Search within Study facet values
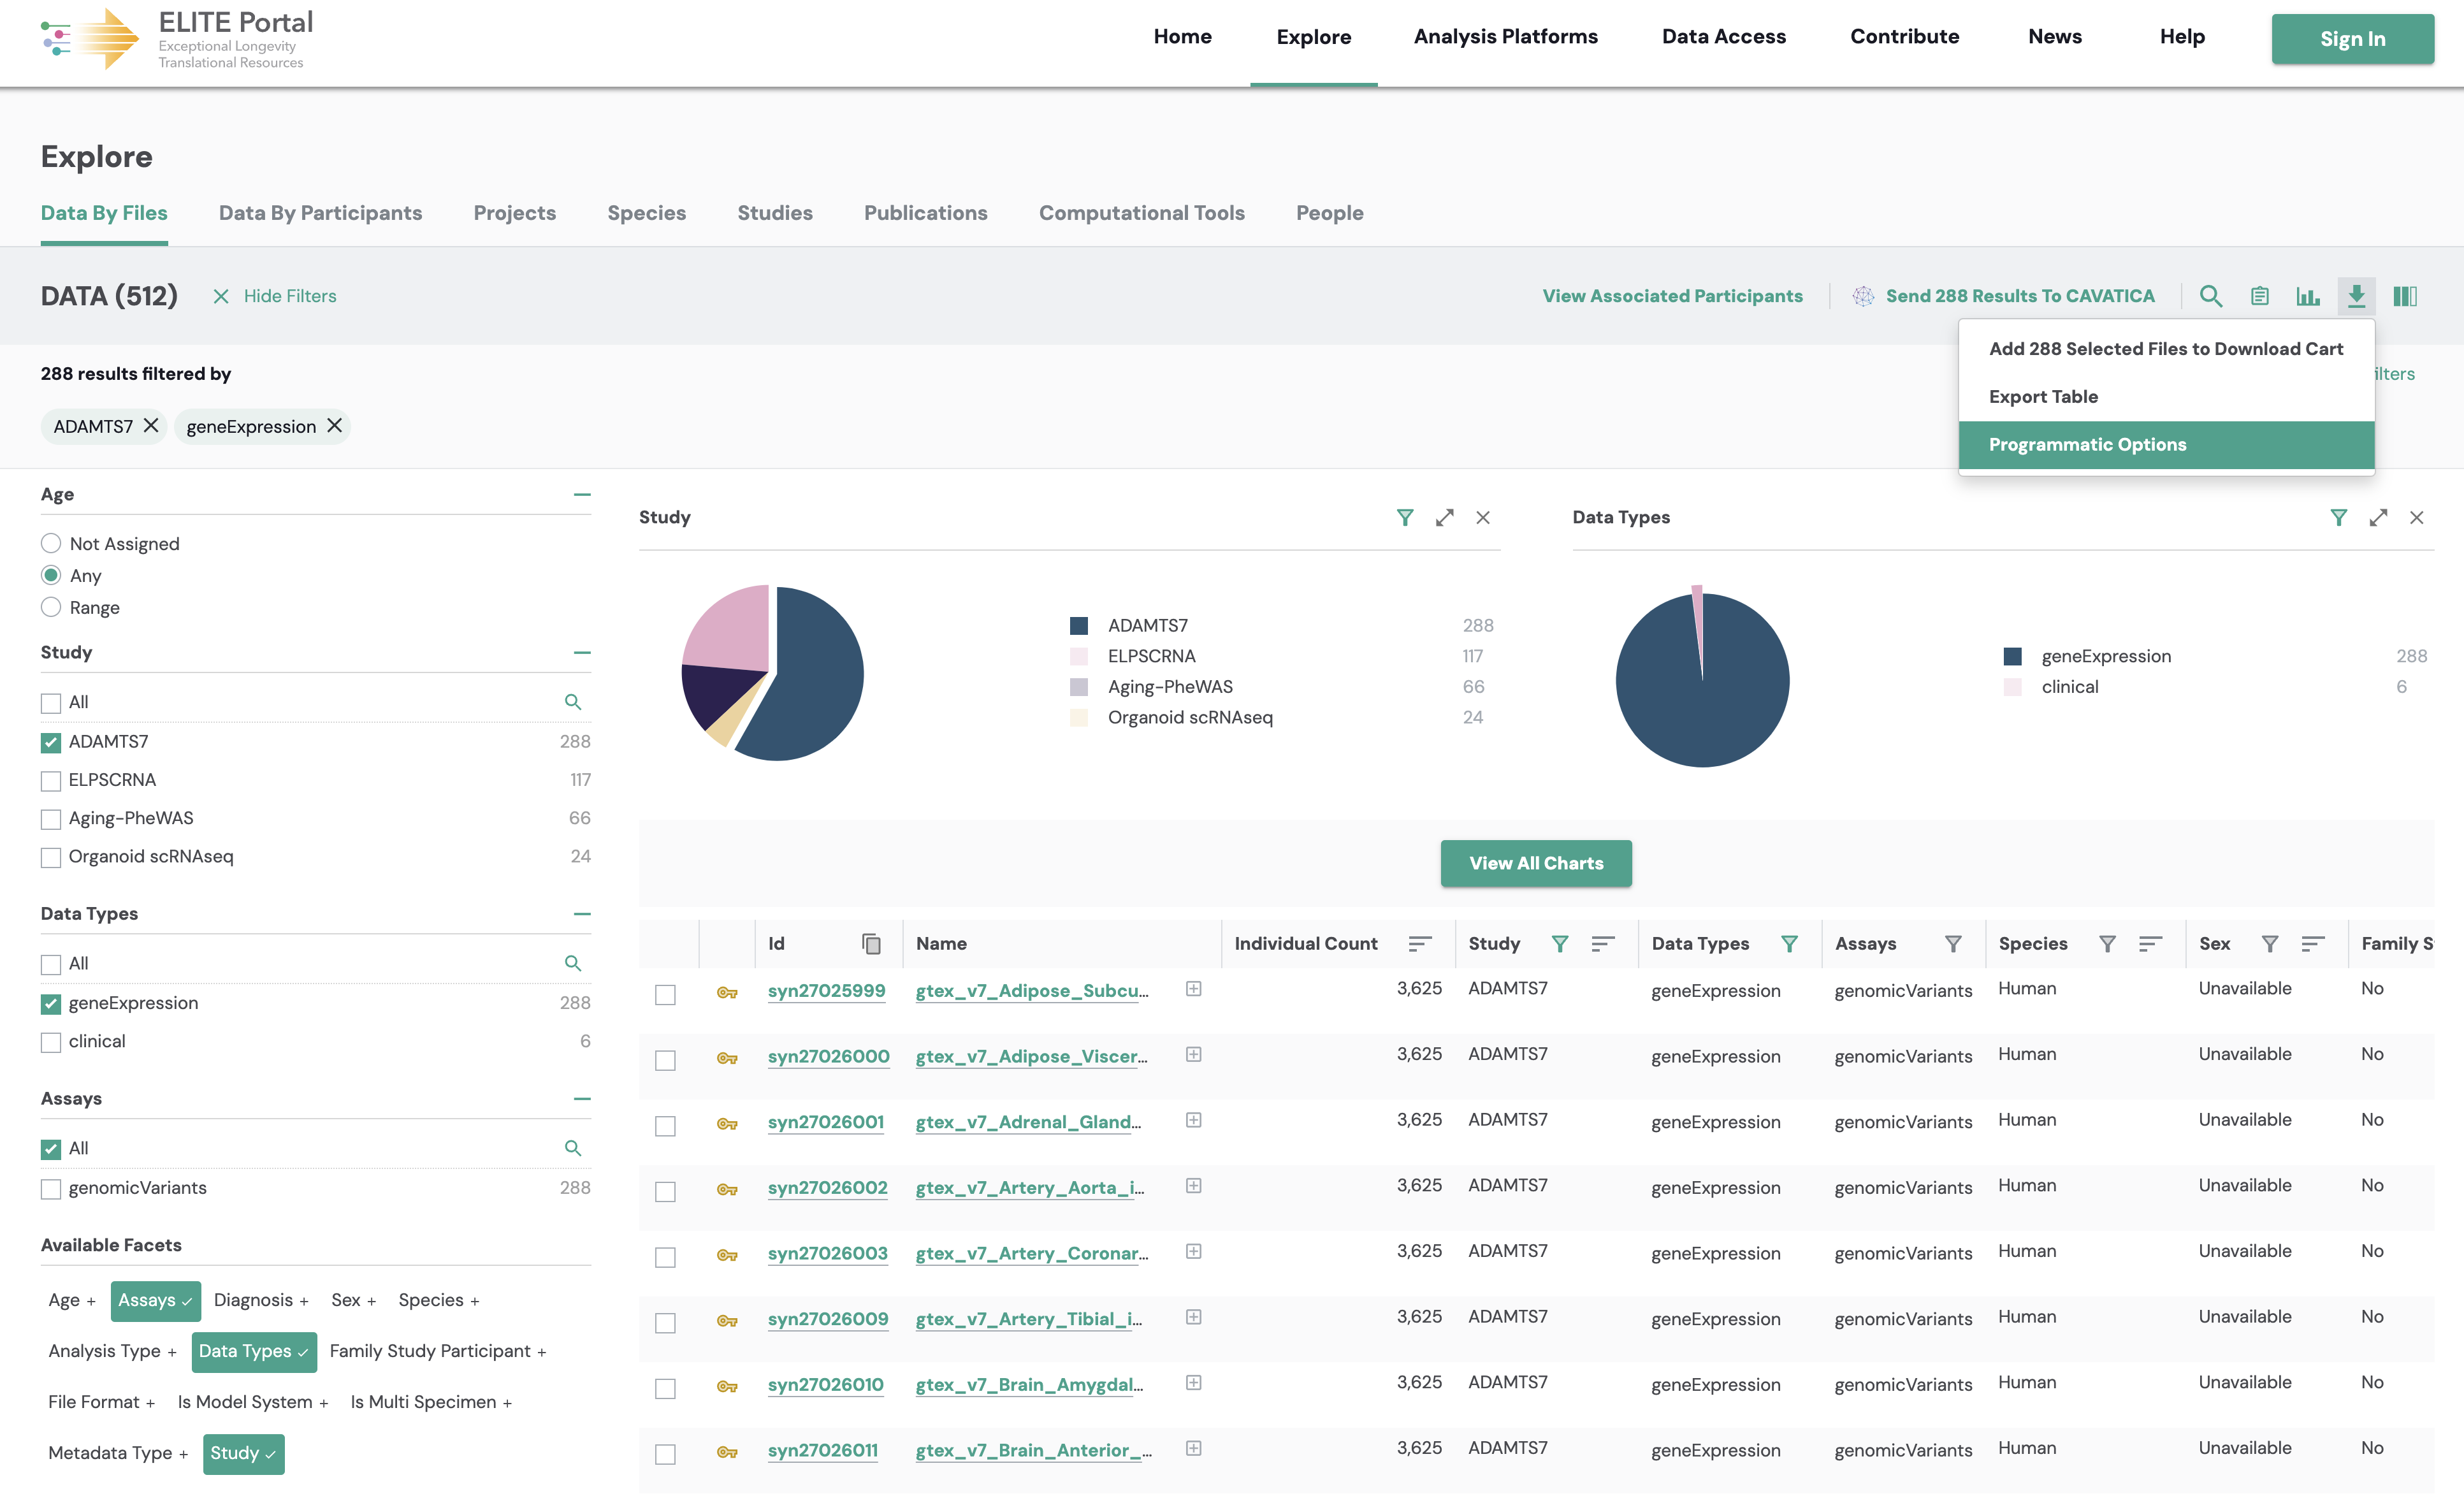Viewport: 2464px width, 1503px height. (573, 702)
